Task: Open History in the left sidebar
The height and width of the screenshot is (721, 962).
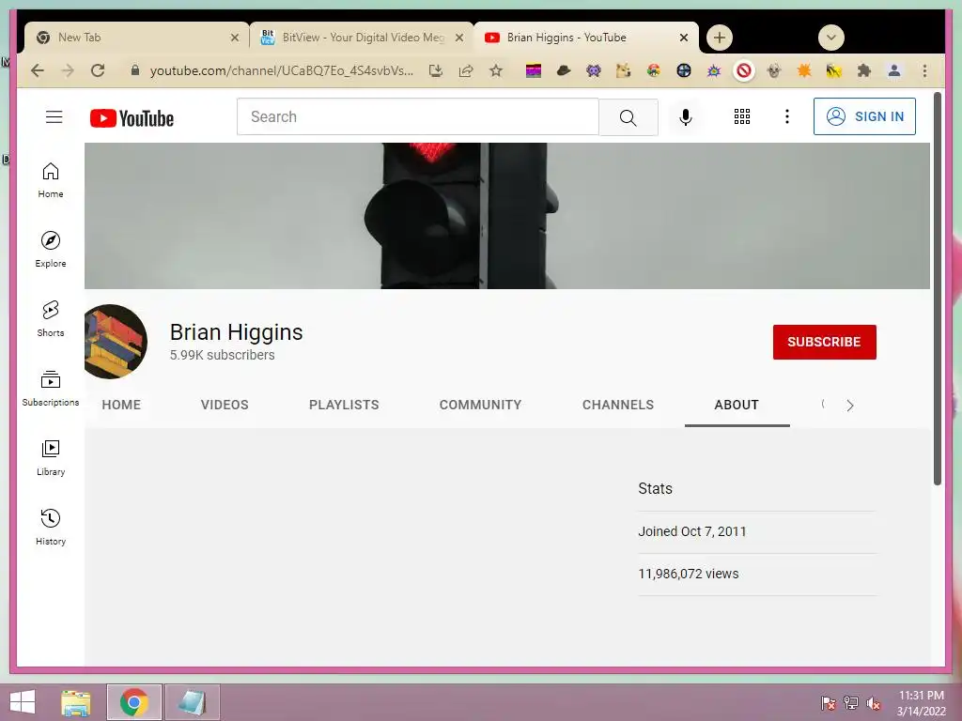Action: pyautogui.click(x=51, y=528)
